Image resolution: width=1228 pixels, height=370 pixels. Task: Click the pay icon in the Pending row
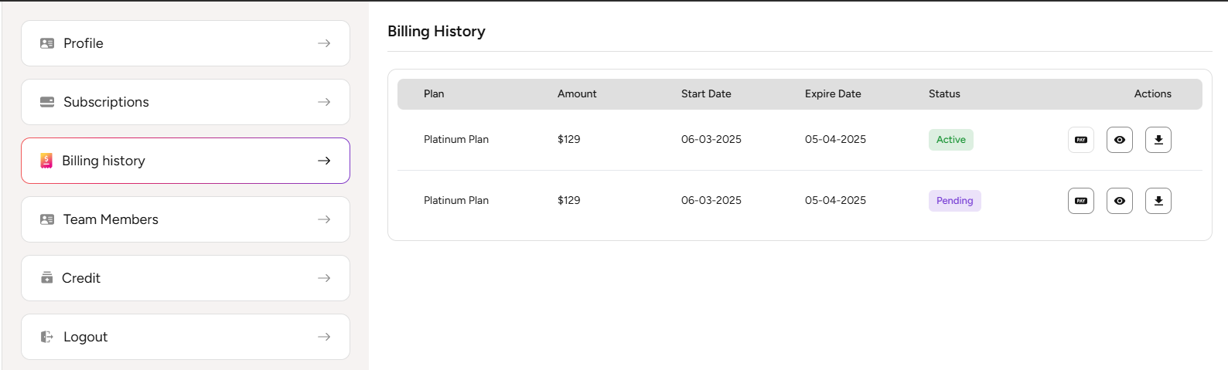[1081, 201]
